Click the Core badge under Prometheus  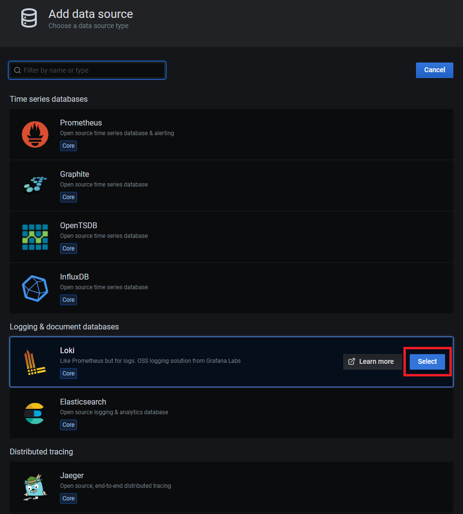pos(68,146)
